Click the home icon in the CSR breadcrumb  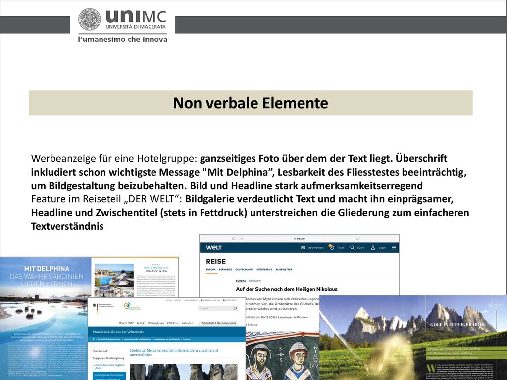(94, 339)
